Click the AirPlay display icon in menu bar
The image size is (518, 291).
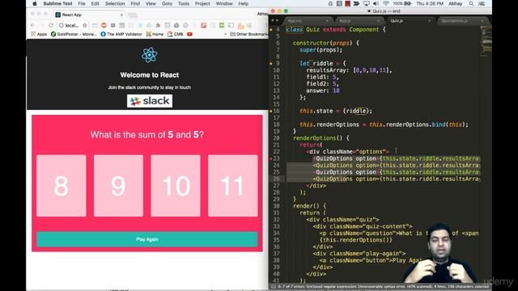coord(366,3)
